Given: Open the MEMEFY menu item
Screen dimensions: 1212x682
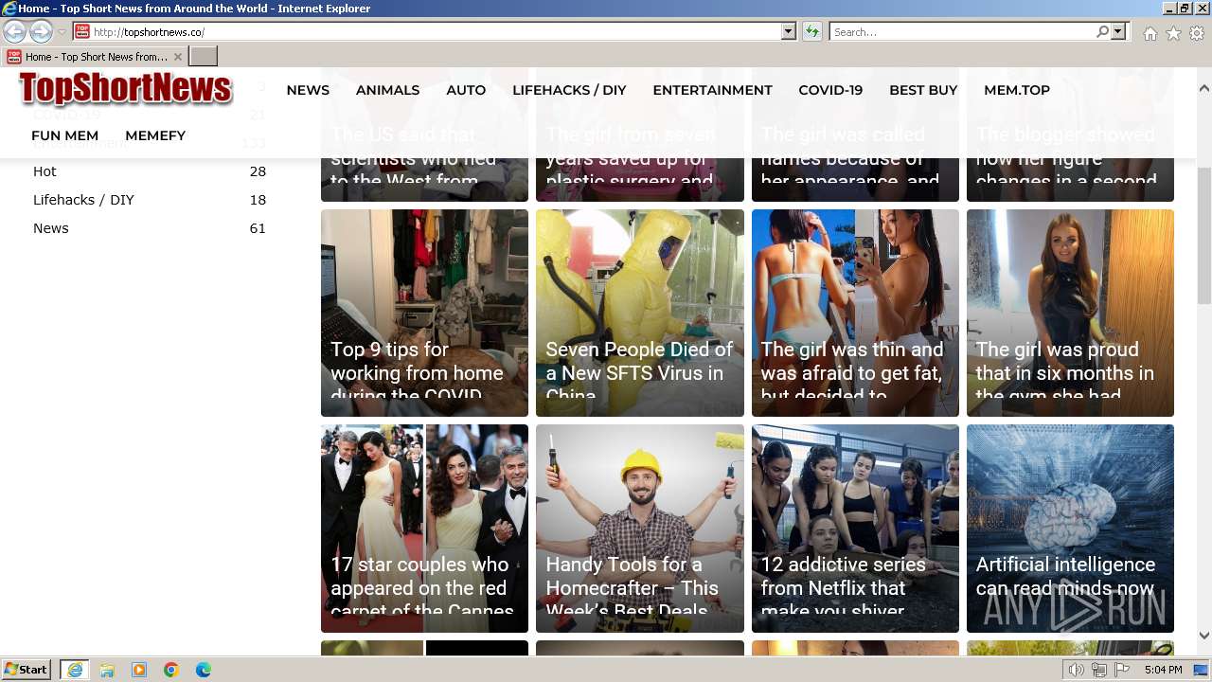Looking at the screenshot, I should [155, 135].
